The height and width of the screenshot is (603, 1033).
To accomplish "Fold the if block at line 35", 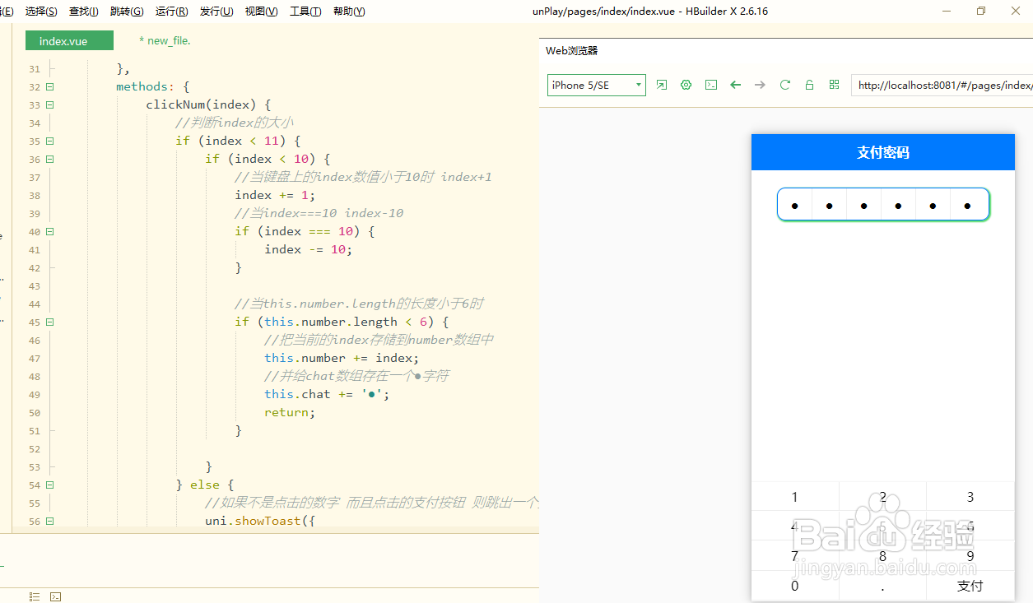I will (50, 141).
